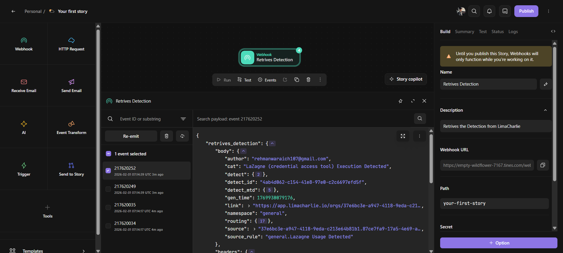Uncheck event 217620252
The height and width of the screenshot is (253, 563).
[x=108, y=171]
